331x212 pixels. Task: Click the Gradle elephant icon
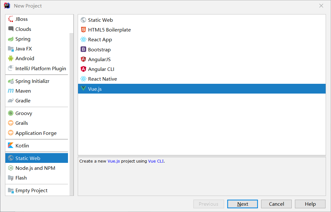pos(11,100)
